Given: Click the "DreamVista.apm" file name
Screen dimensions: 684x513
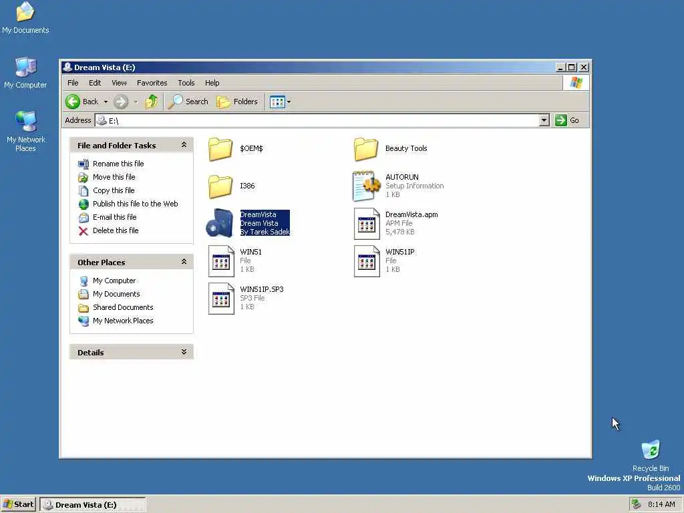Looking at the screenshot, I should coord(411,214).
